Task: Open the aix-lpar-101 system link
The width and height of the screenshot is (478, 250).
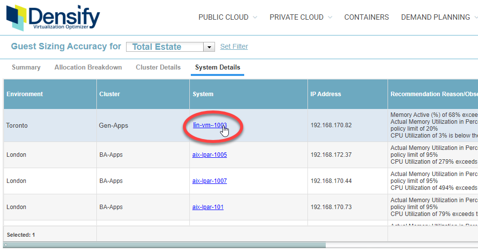Action: point(208,207)
